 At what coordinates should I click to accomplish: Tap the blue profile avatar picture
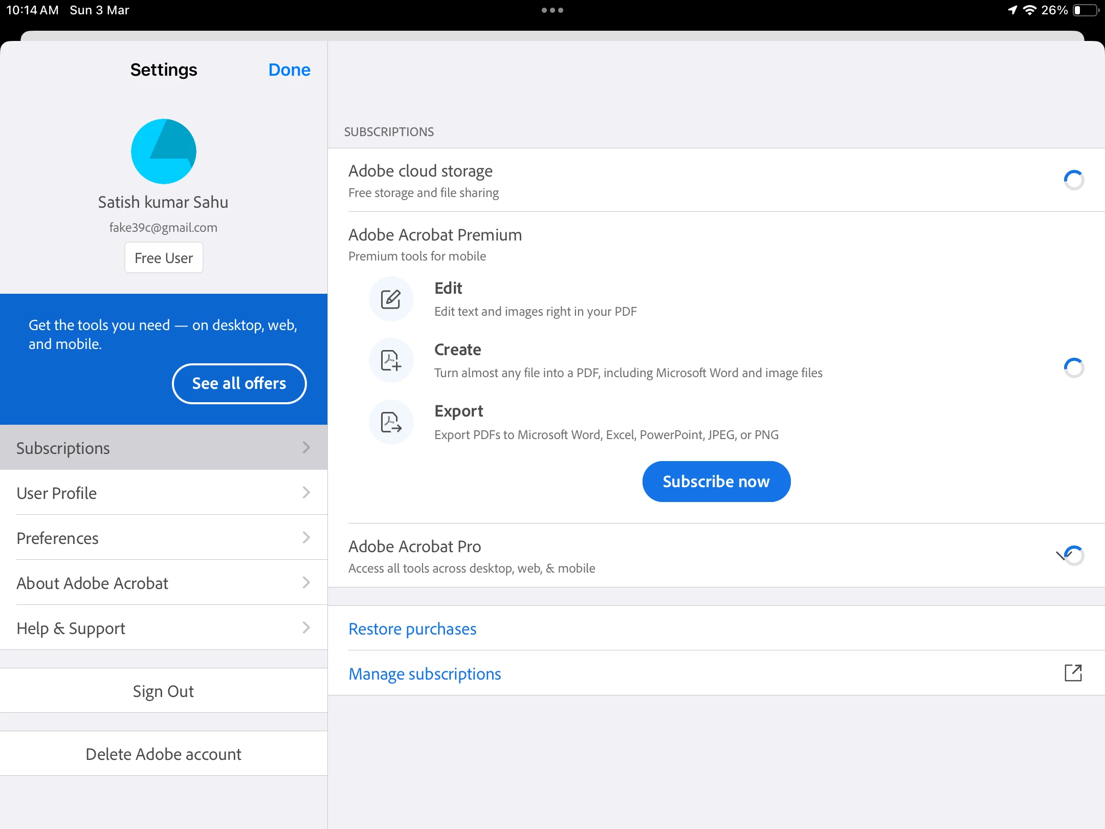tap(164, 152)
